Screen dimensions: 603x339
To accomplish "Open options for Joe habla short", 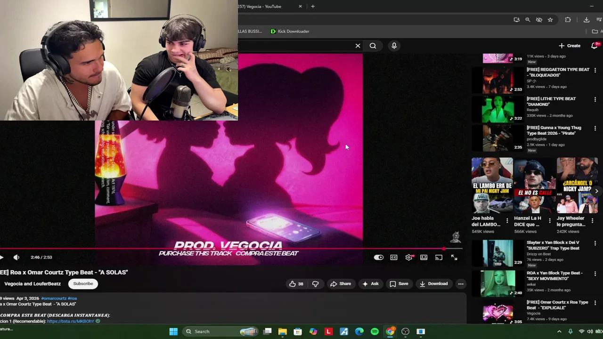I will coord(507,220).
